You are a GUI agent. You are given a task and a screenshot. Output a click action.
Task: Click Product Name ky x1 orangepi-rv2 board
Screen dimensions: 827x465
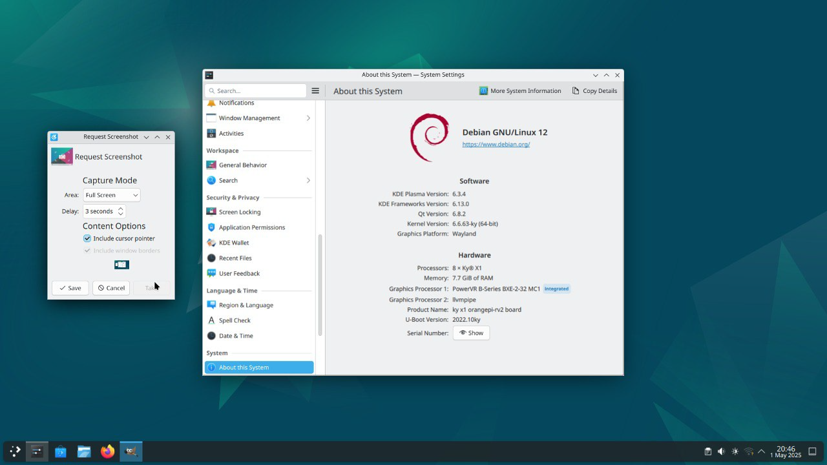click(487, 310)
